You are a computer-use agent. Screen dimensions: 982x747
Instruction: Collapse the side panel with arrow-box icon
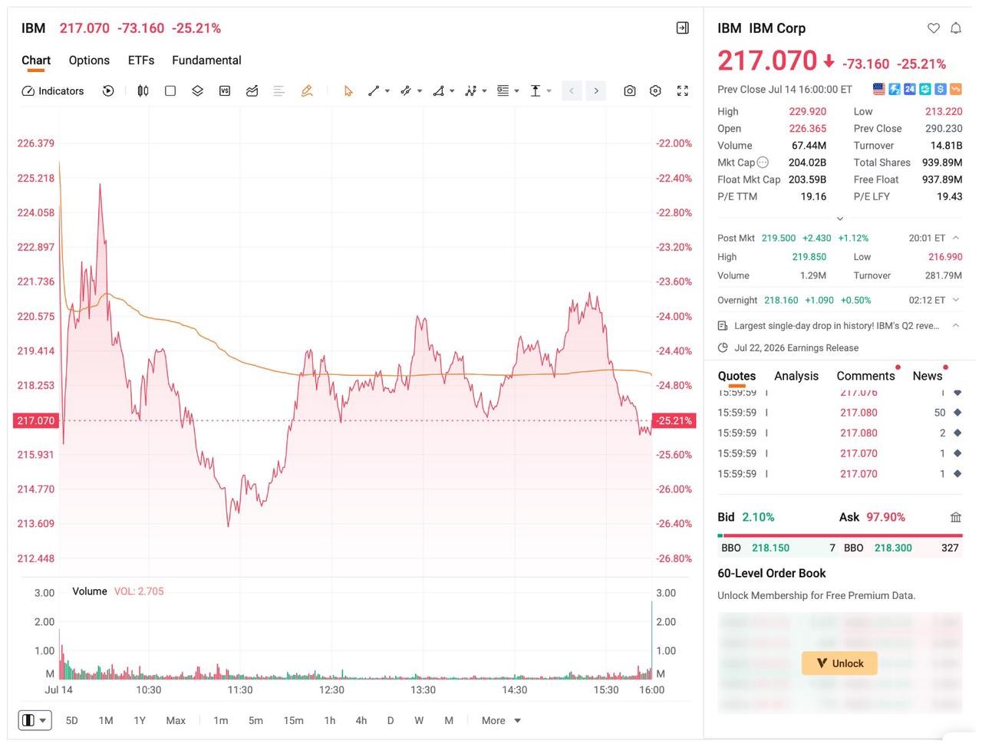pos(683,28)
